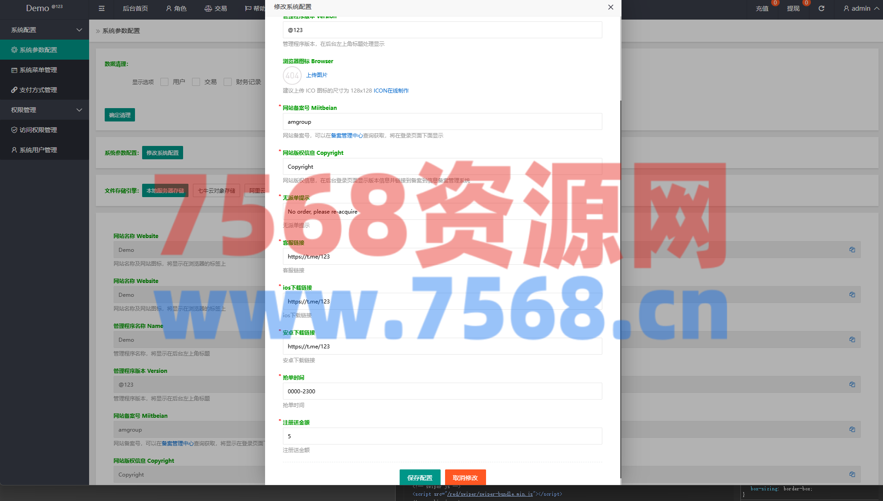Click the 404 browser icon thumbnail
Viewport: 883px width, 501px height.
click(x=292, y=75)
